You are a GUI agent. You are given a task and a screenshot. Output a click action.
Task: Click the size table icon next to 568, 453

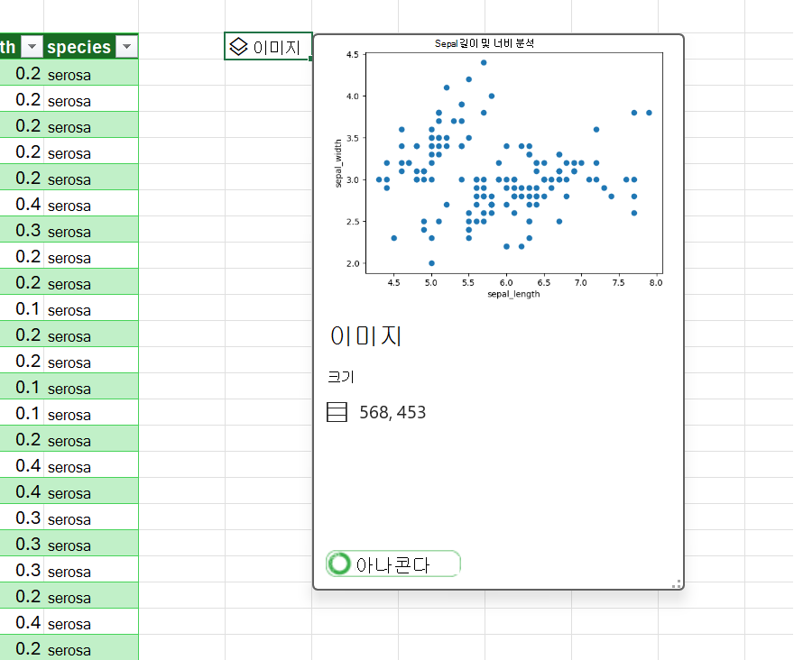coord(337,412)
